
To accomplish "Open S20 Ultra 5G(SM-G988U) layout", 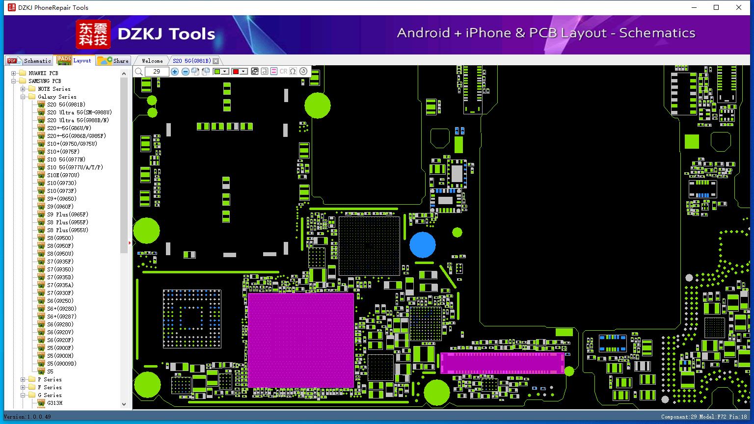I will tap(80, 112).
